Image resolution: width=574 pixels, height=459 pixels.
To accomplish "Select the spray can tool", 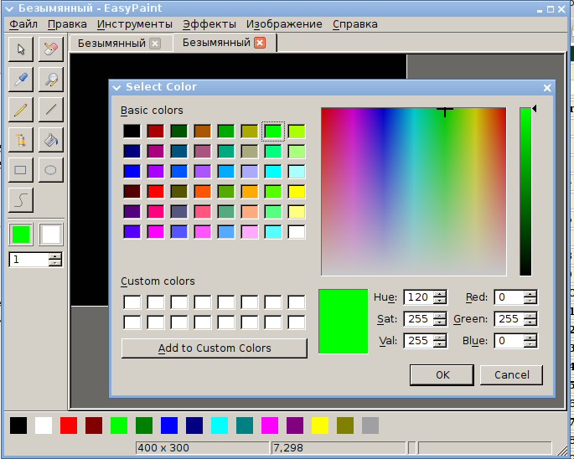I will (x=21, y=140).
